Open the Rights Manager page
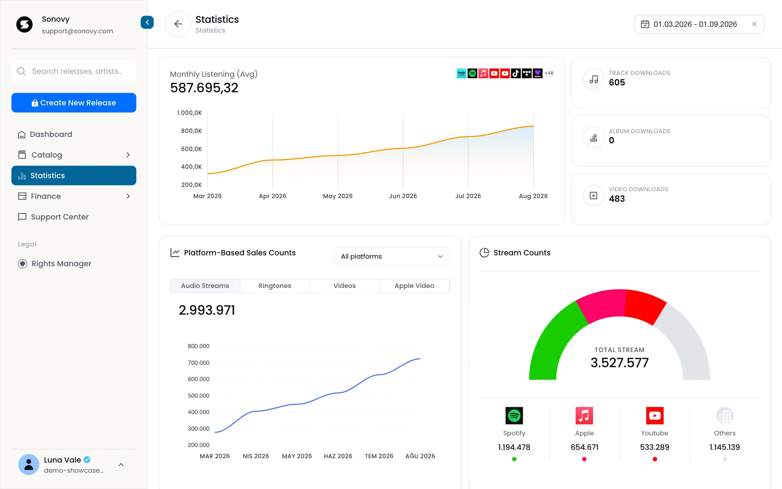Image resolution: width=782 pixels, height=489 pixels. 74,264
